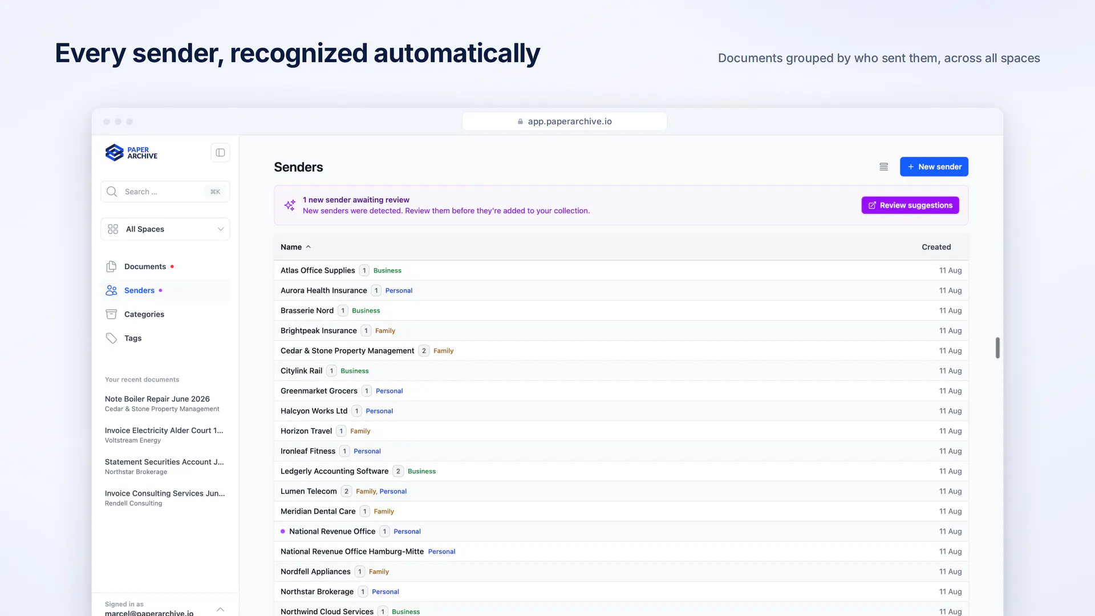Screen dimensions: 1095x616
Task: Click the search magnifier icon
Action: point(112,192)
